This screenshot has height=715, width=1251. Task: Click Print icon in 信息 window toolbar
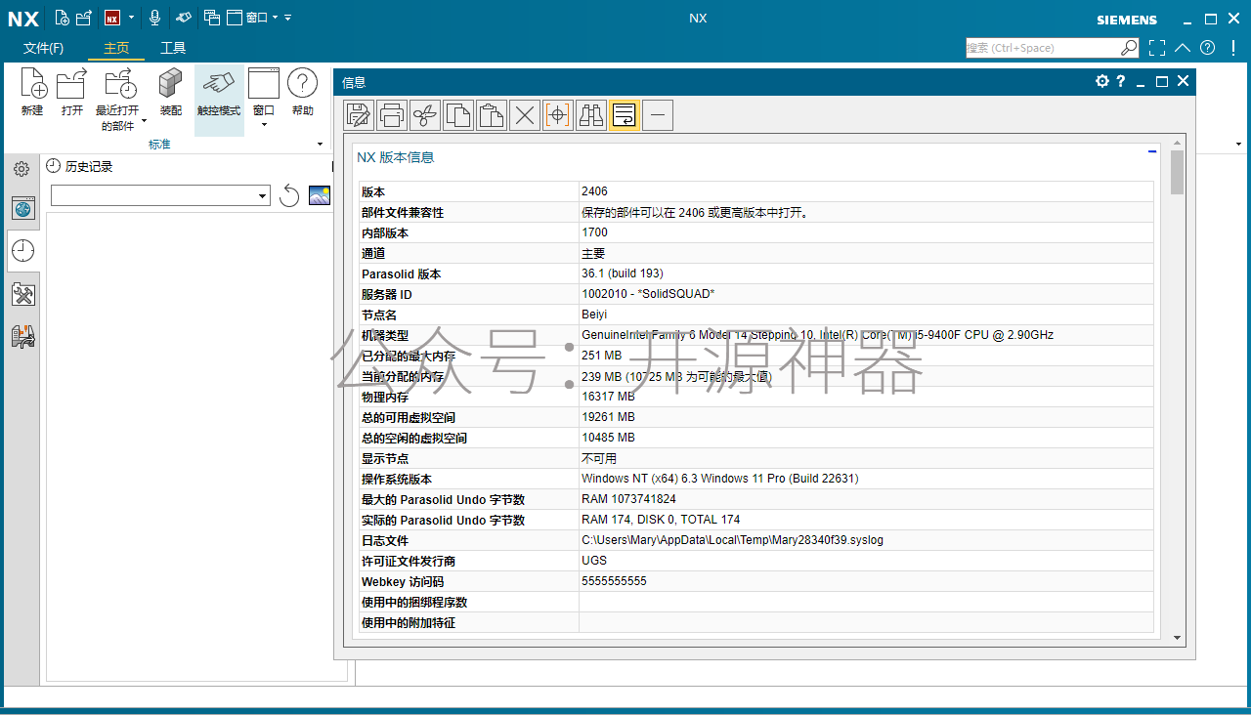click(392, 115)
